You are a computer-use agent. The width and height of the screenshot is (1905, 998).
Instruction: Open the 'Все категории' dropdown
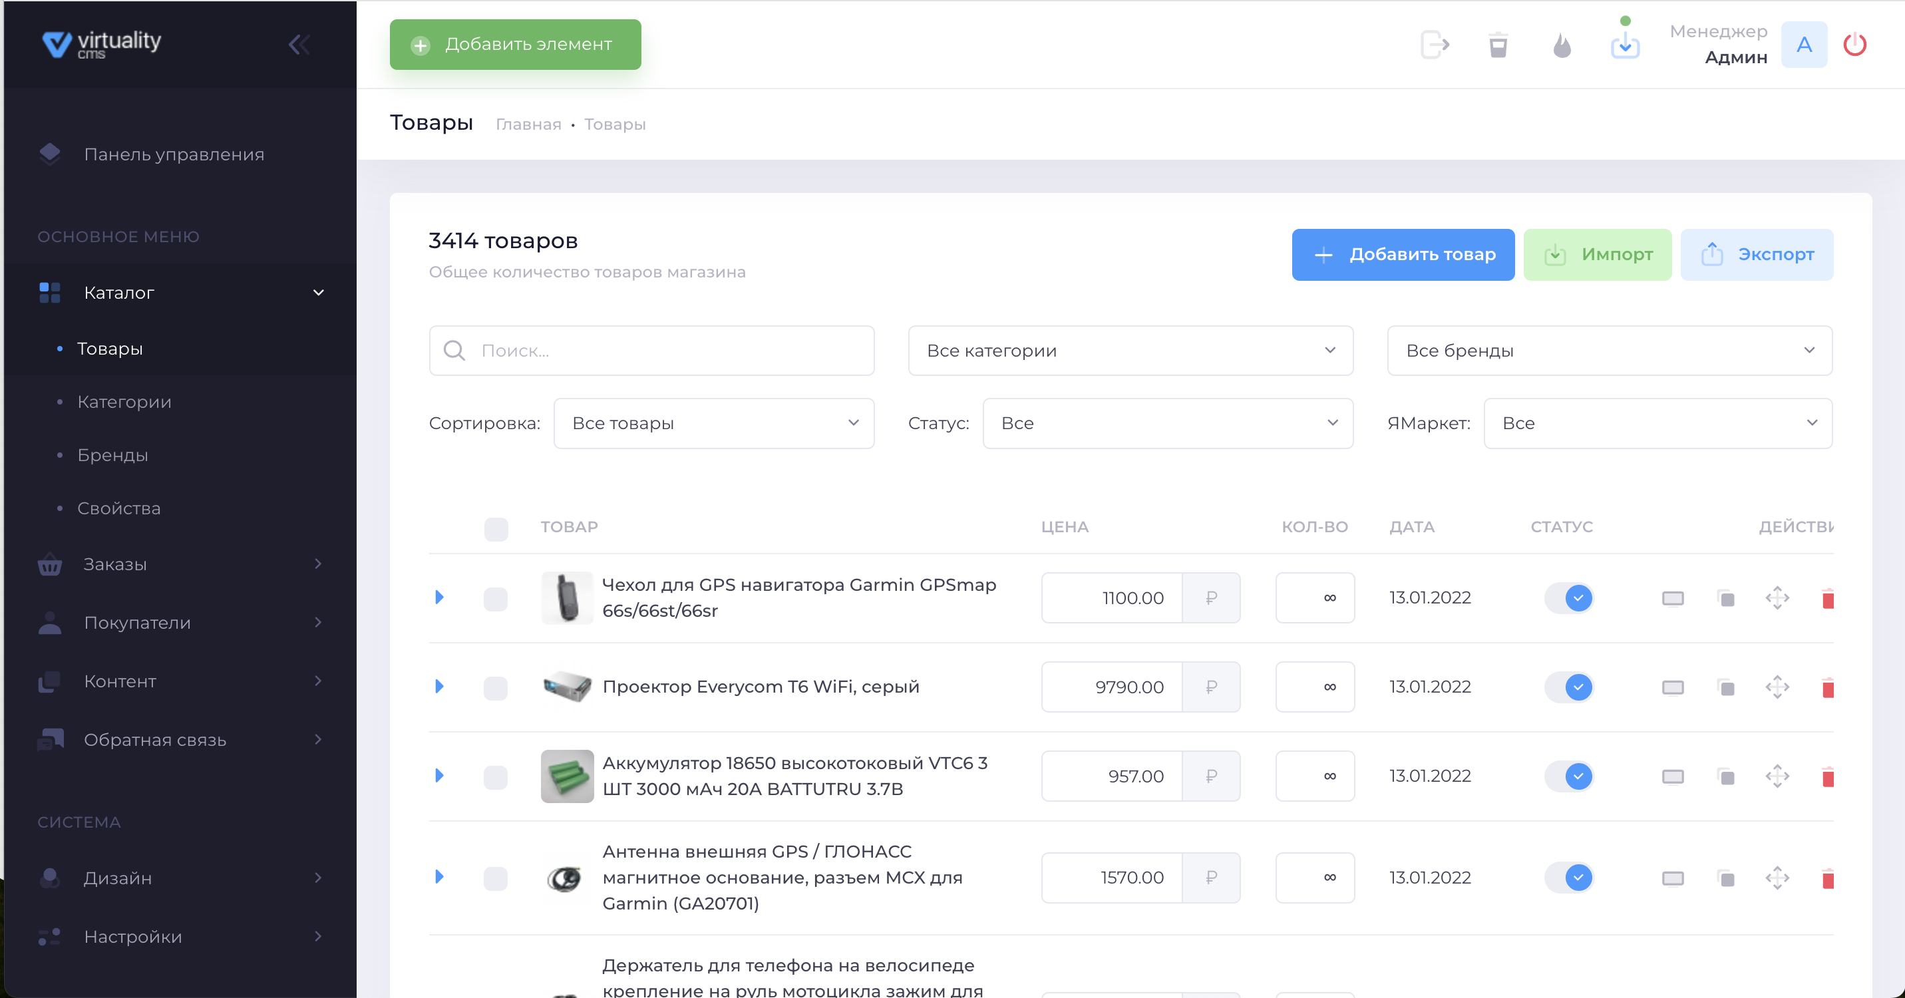coord(1130,351)
